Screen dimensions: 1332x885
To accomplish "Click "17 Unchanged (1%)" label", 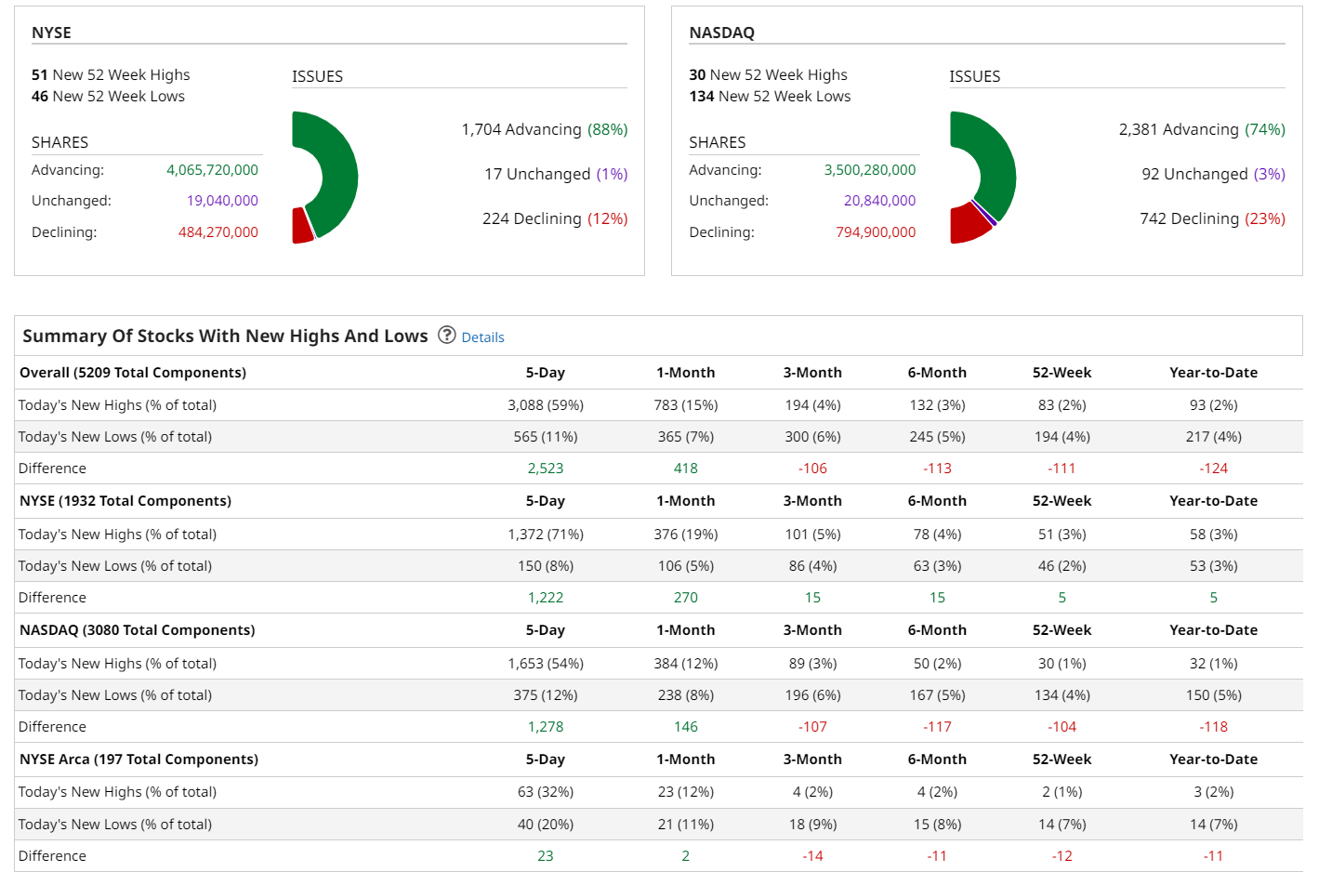I will (x=556, y=174).
